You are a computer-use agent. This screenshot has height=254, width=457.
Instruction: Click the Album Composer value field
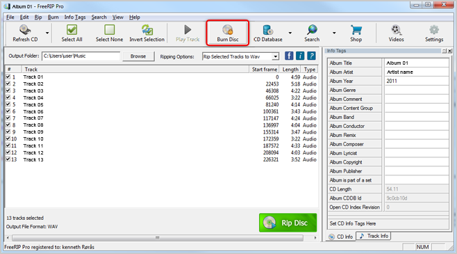[x=417, y=144]
